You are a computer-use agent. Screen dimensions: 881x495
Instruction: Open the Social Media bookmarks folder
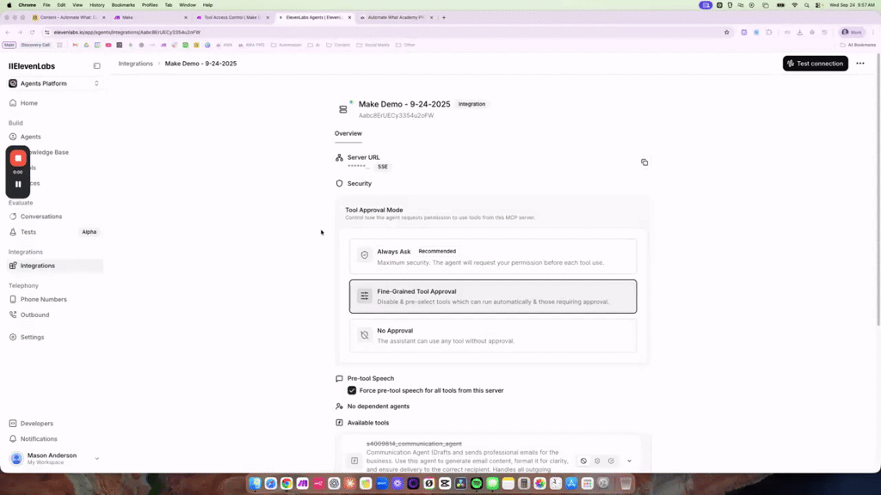373,45
